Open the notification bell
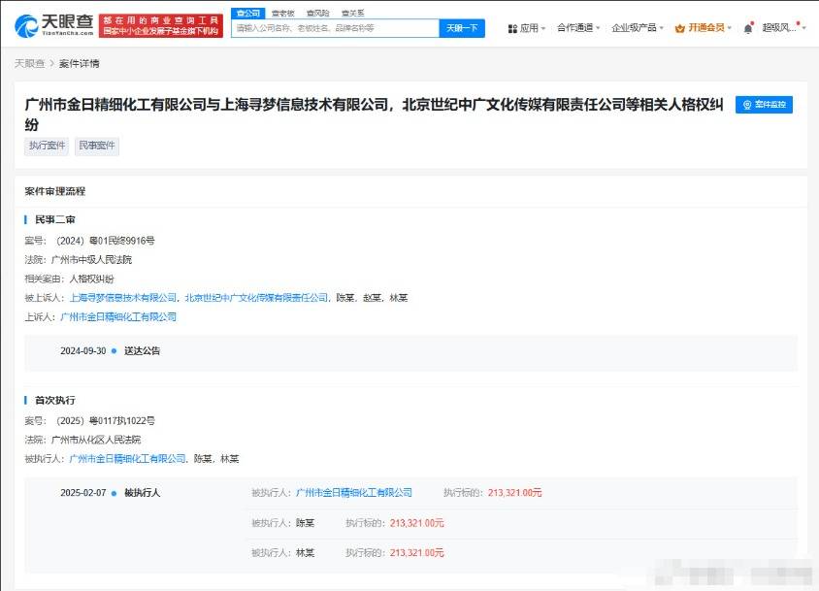Image resolution: width=819 pixels, height=591 pixels. tap(748, 28)
